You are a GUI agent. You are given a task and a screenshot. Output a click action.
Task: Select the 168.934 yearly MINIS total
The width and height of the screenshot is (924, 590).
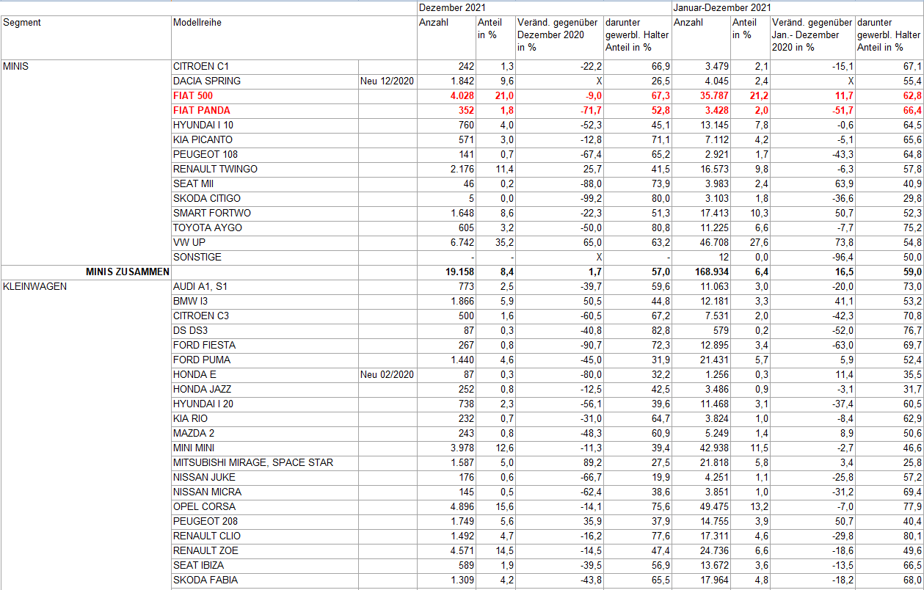point(709,272)
